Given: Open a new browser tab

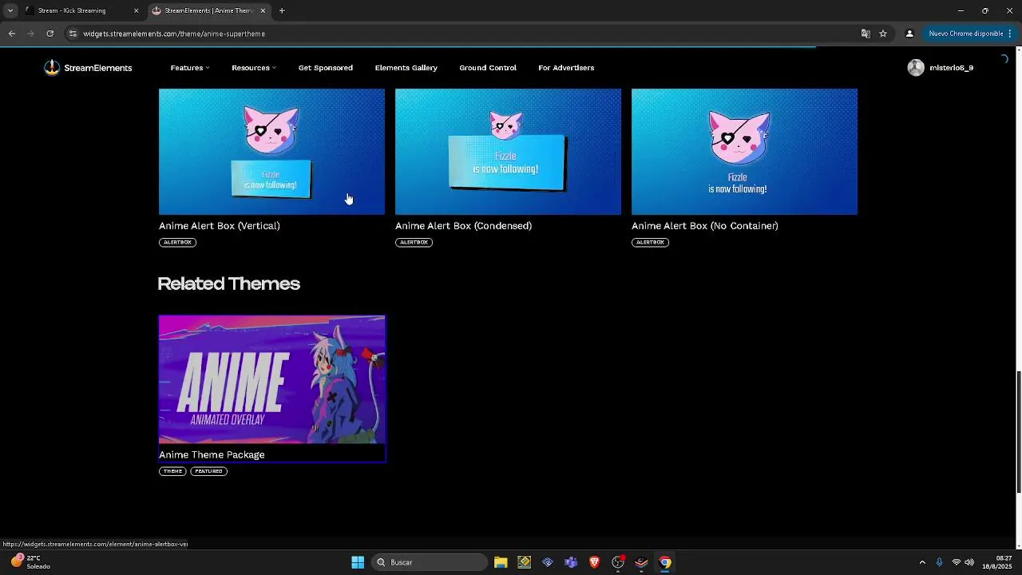Looking at the screenshot, I should (x=282, y=10).
